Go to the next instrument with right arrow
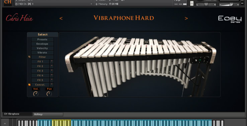Image resolution: width=247 pixels, height=126 pixels. click(186, 18)
